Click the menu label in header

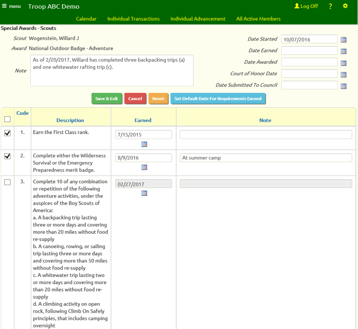[x=15, y=6]
